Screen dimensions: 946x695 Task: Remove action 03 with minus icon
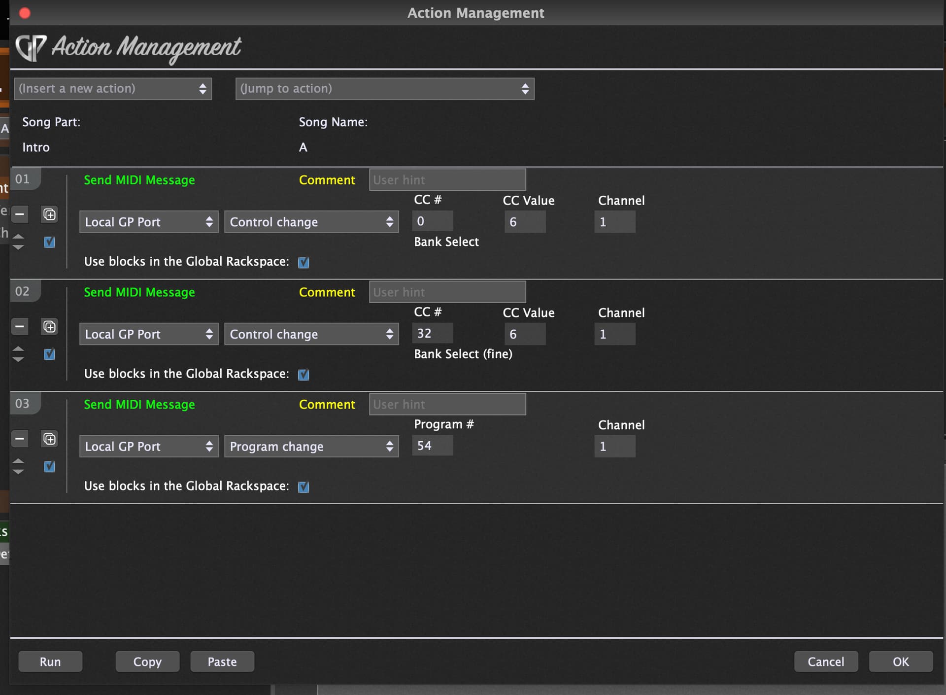[20, 439]
